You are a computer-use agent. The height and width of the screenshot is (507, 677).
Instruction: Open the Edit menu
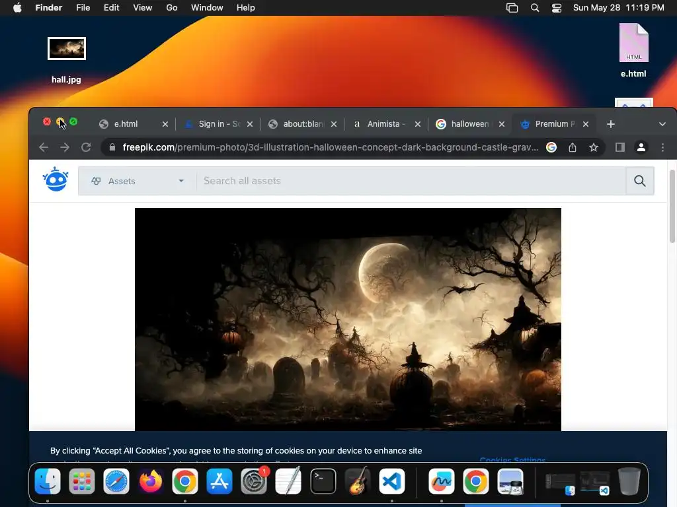tap(111, 8)
